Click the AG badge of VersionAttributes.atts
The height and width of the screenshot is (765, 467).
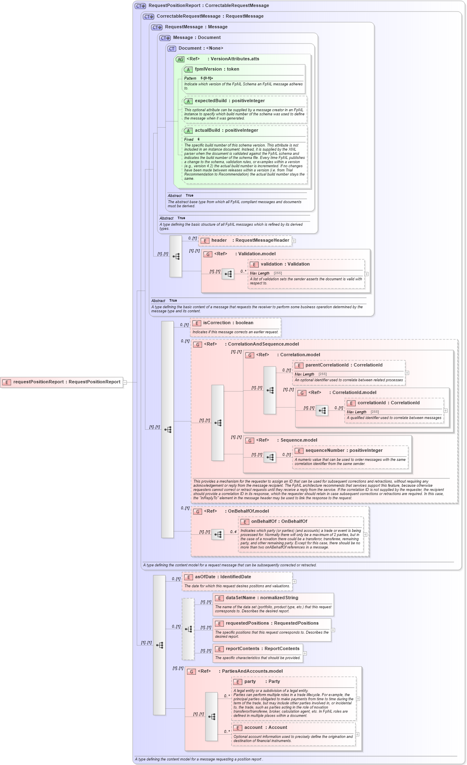(180, 60)
